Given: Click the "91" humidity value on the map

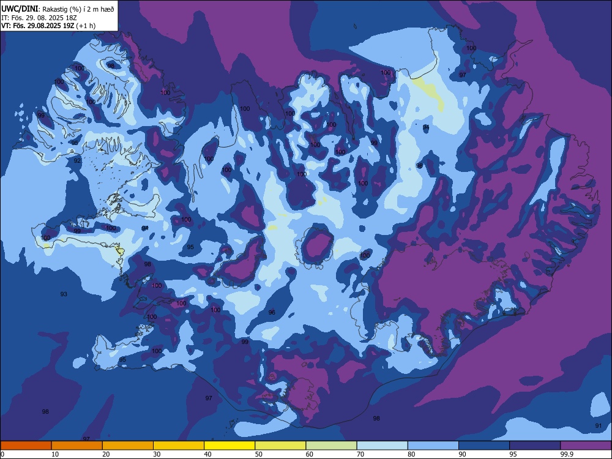Looking at the screenshot, I should coord(599,425).
